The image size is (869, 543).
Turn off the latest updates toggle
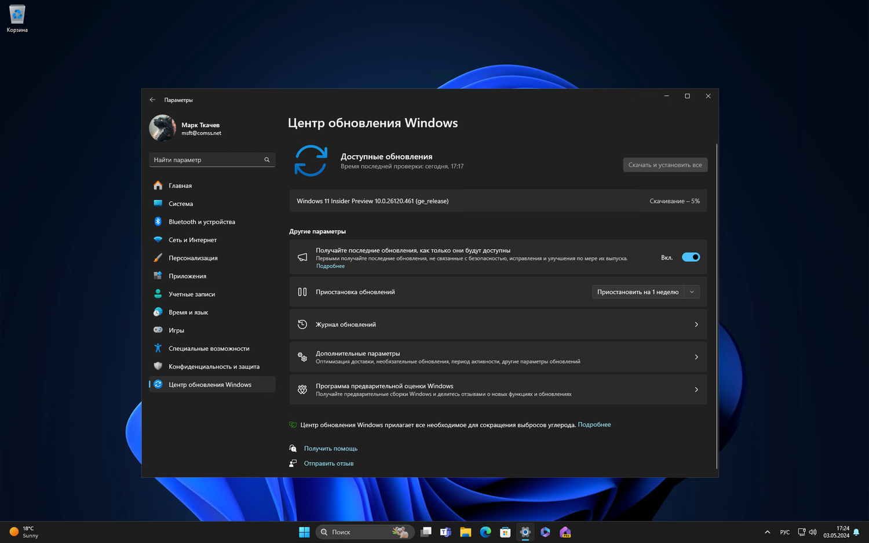[x=691, y=257]
